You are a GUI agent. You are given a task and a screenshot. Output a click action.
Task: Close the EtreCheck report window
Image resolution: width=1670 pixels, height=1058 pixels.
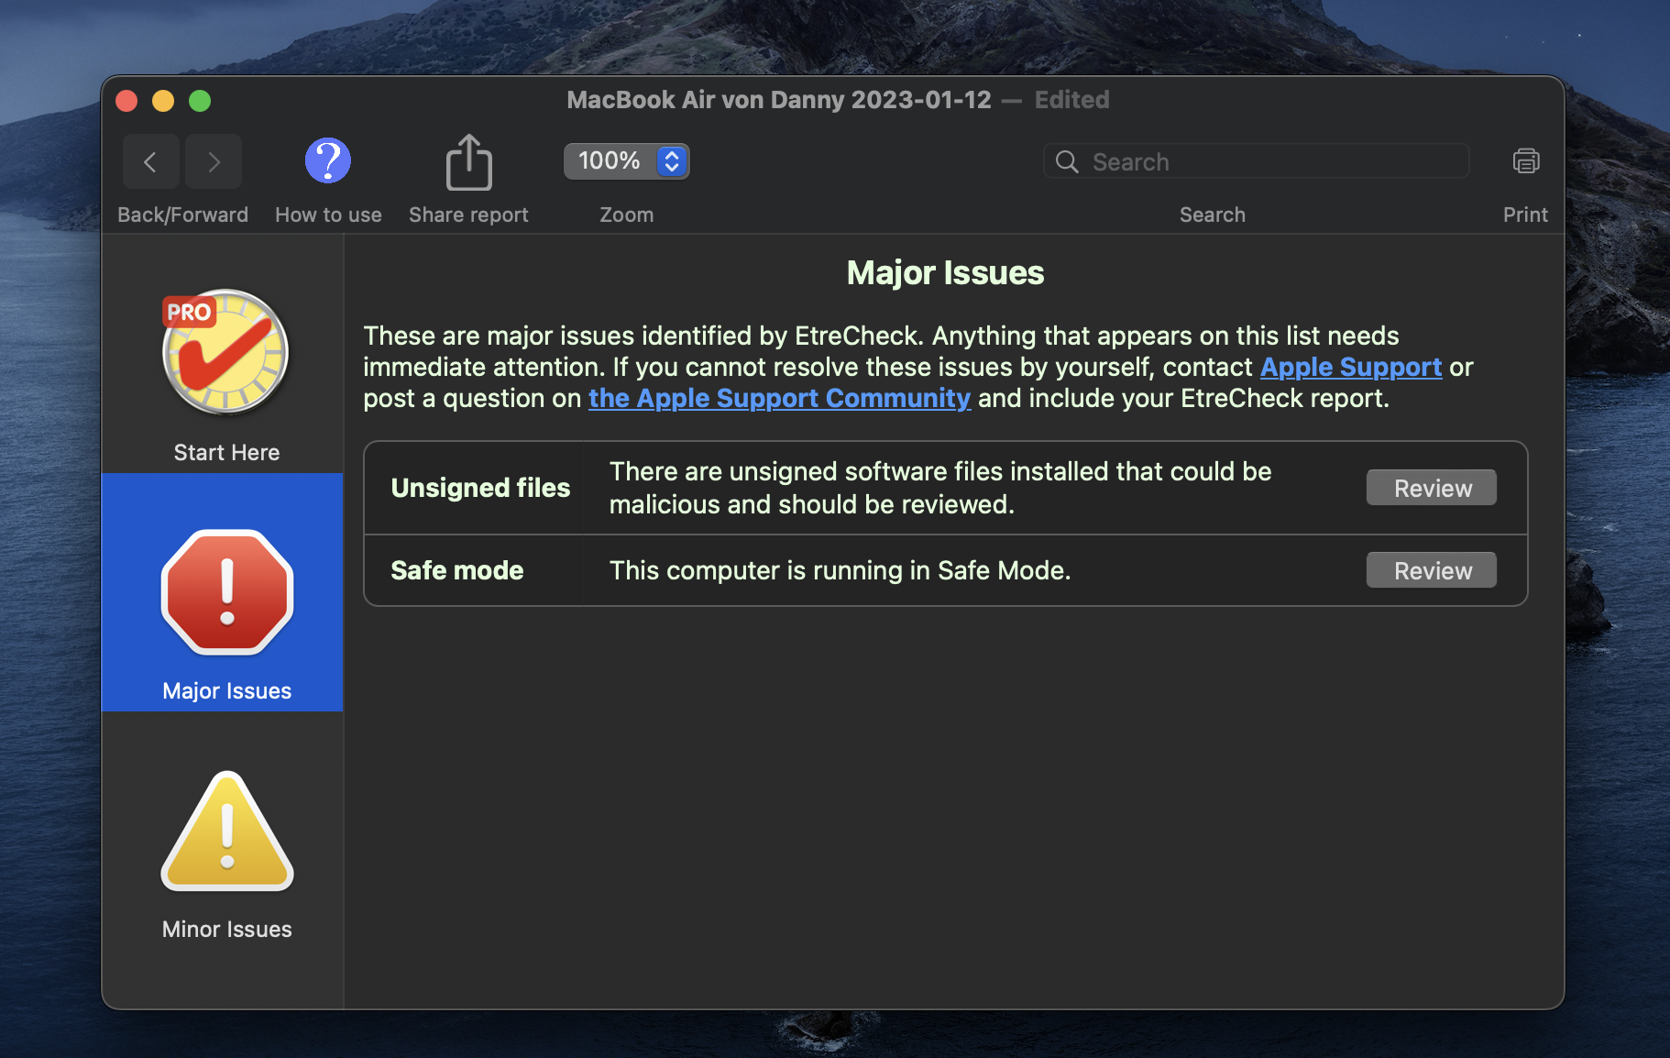(127, 101)
